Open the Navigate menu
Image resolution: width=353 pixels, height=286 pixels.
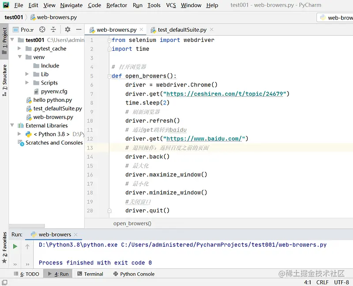coord(71,5)
